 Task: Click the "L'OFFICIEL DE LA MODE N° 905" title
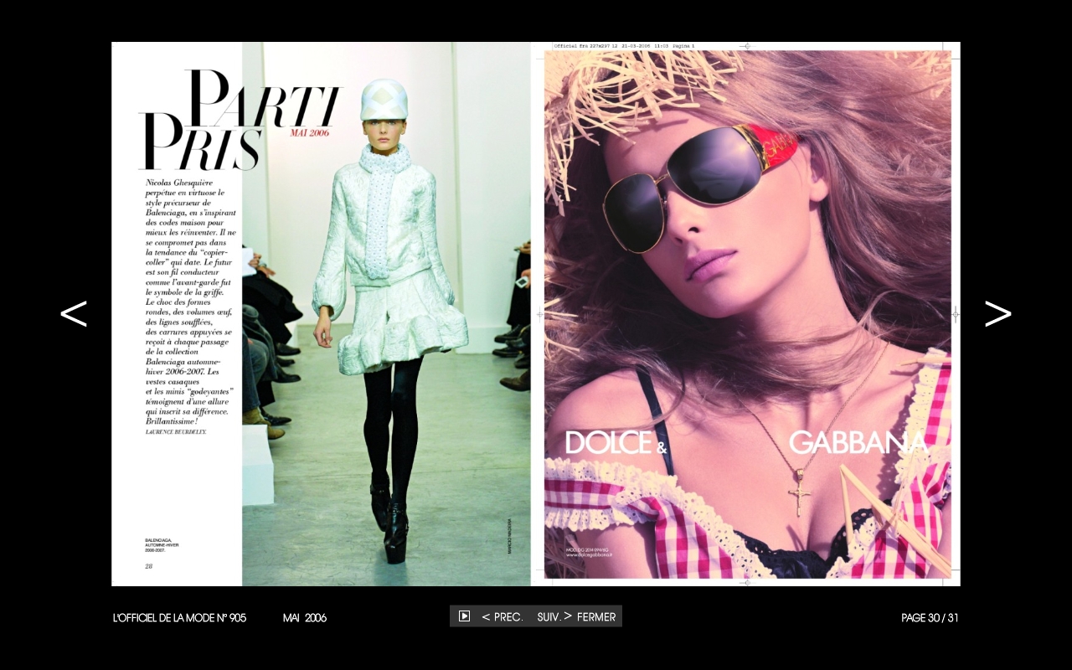point(179,618)
